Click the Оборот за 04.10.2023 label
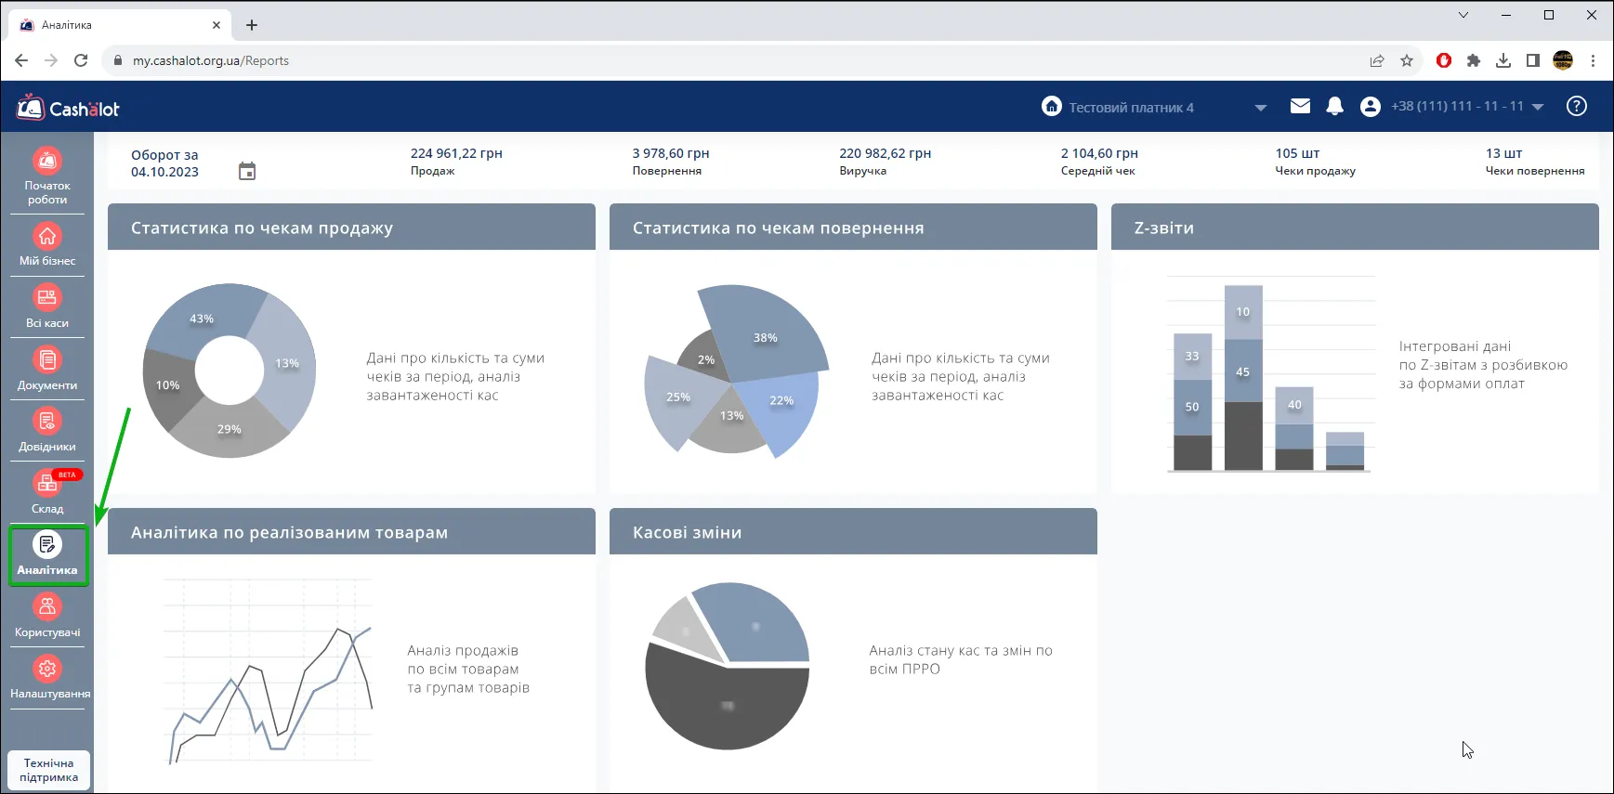Viewport: 1614px width, 794px height. pyautogui.click(x=164, y=163)
